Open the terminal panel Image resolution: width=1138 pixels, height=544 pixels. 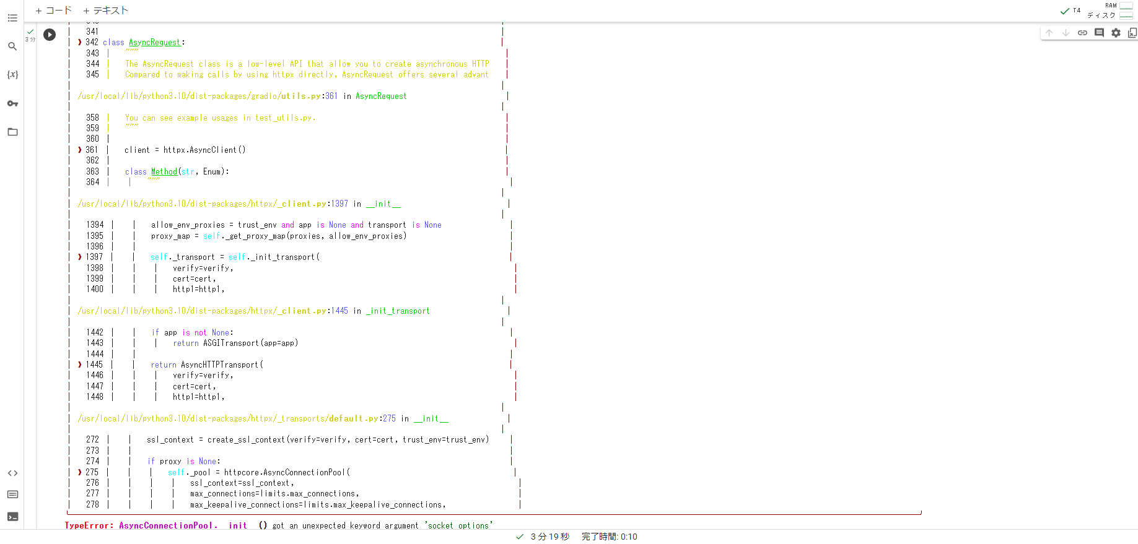coord(12,517)
